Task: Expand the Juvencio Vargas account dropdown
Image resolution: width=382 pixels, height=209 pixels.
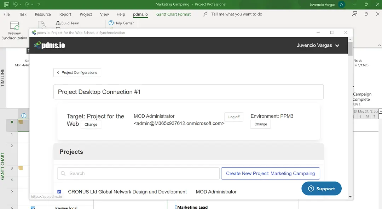Action: pyautogui.click(x=337, y=46)
